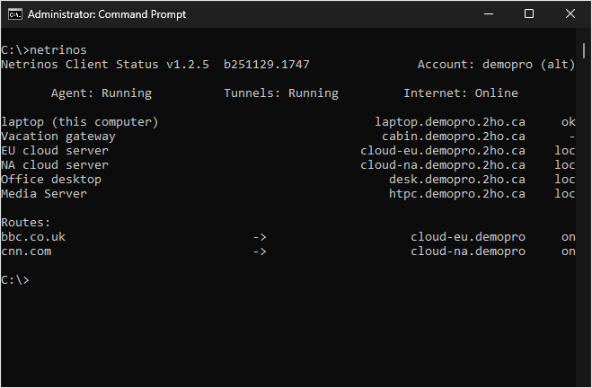Image resolution: width=592 pixels, height=388 pixels.
Task: Maximize the Command Prompt window
Action: (x=529, y=13)
